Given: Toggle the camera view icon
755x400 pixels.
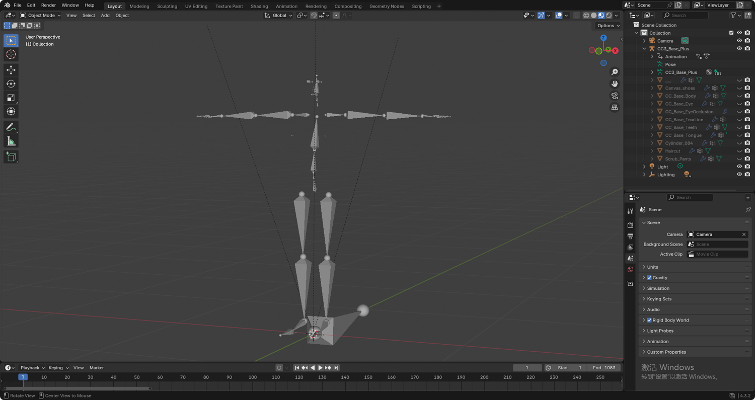Looking at the screenshot, I should pos(615,96).
